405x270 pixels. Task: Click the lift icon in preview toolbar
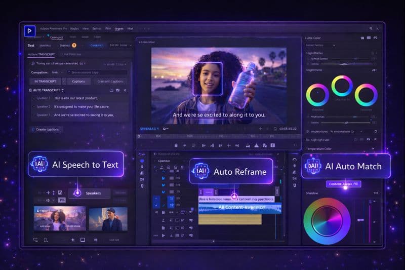[x=248, y=145]
